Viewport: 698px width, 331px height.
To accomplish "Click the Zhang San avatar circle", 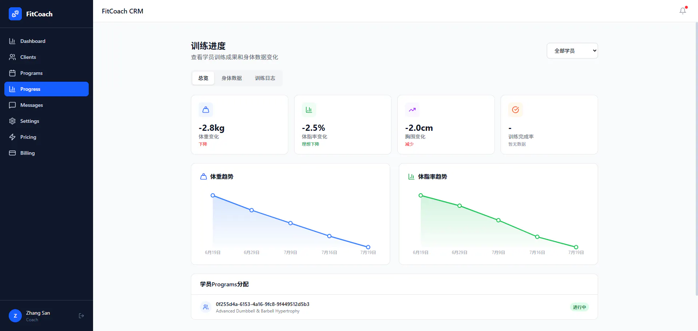I will tap(15, 316).
